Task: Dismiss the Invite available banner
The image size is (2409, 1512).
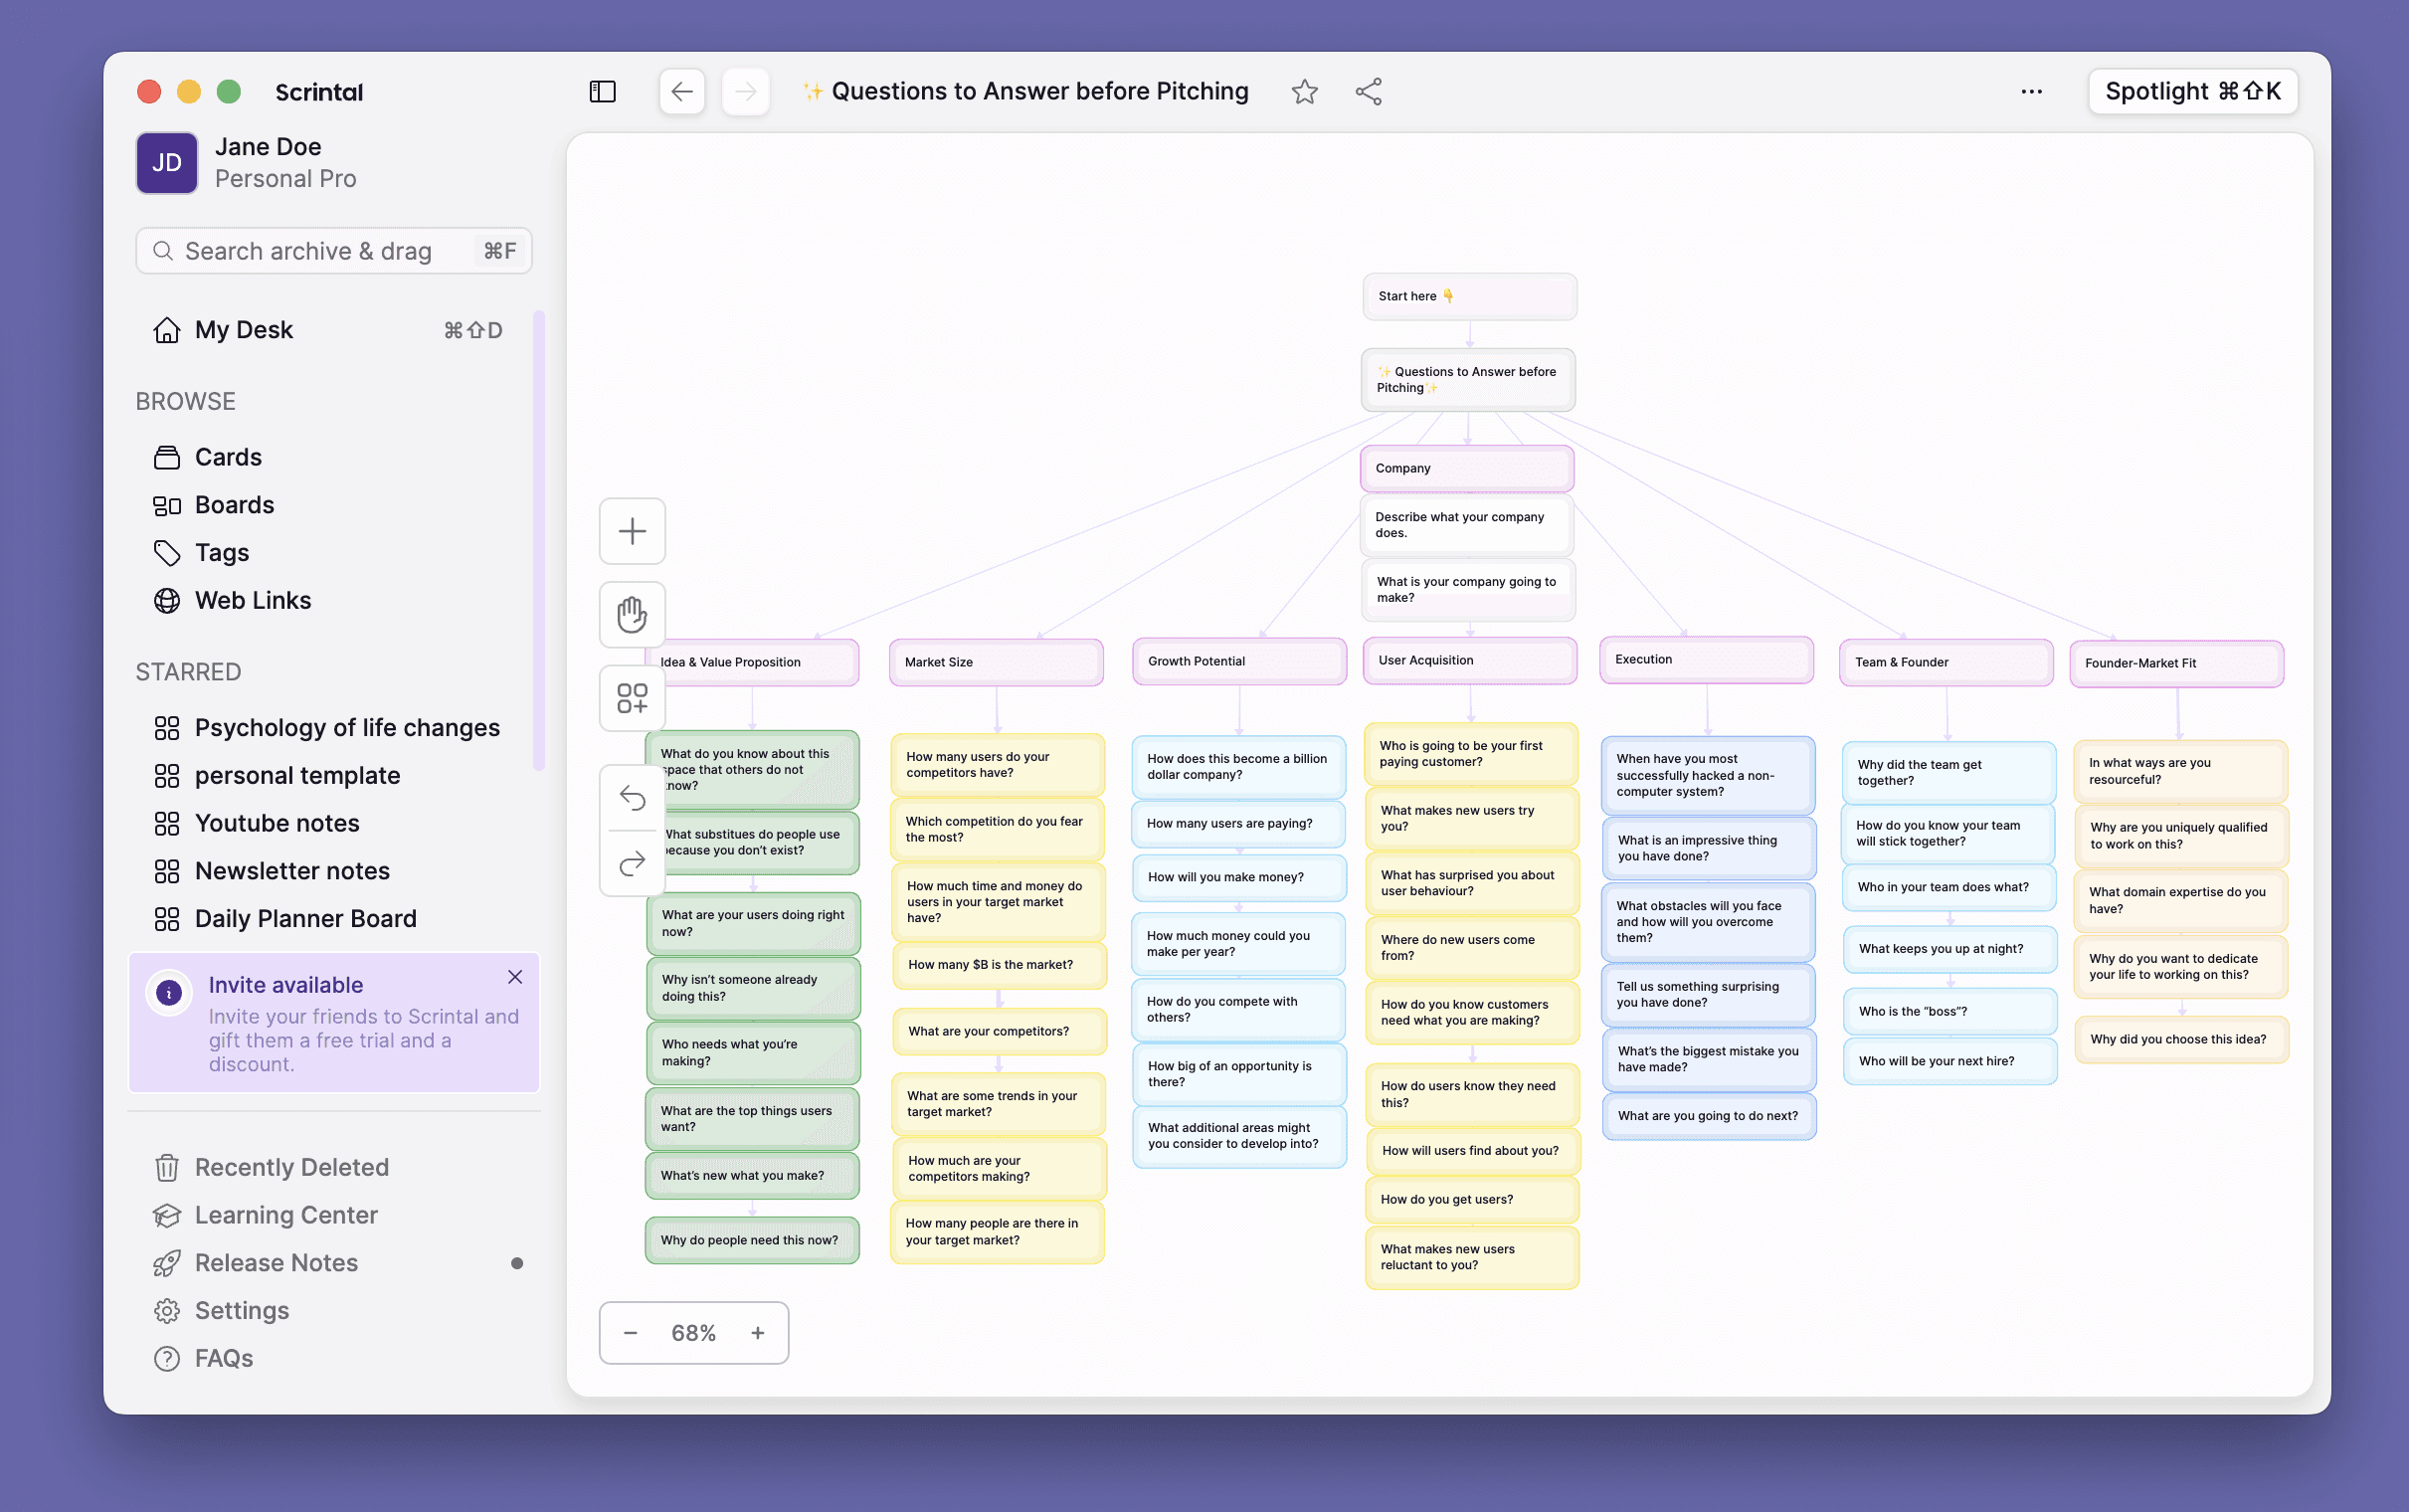Action: [x=515, y=977]
